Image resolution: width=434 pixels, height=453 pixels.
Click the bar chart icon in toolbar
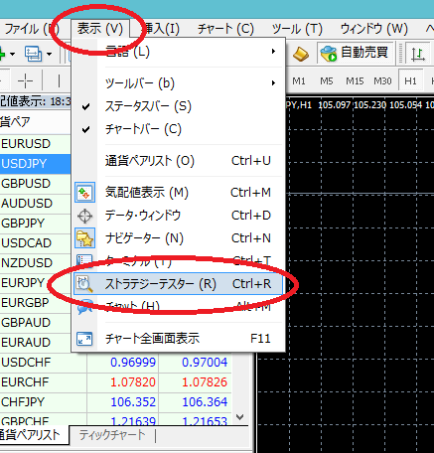point(417,54)
